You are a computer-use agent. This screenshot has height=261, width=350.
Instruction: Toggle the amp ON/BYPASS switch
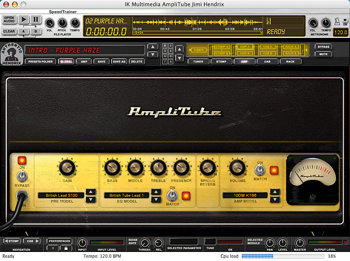[22, 176]
